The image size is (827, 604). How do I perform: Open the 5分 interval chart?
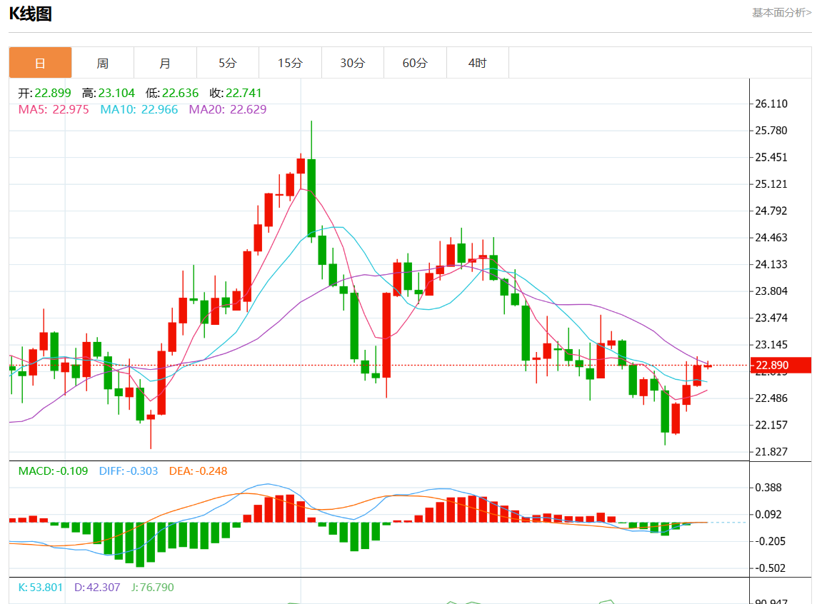228,63
